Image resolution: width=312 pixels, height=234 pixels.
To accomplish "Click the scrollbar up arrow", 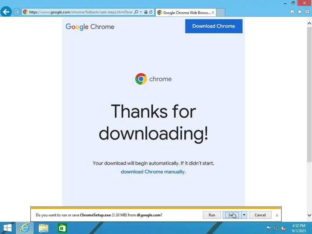I will pos(309,23).
